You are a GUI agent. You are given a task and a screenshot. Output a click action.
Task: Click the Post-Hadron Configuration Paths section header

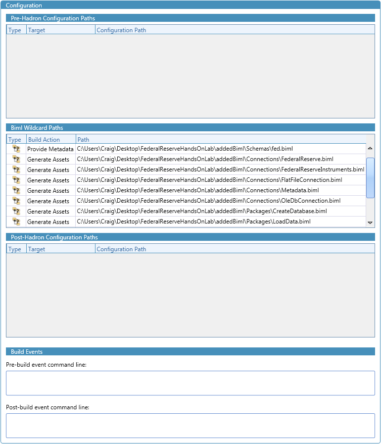(x=190, y=237)
